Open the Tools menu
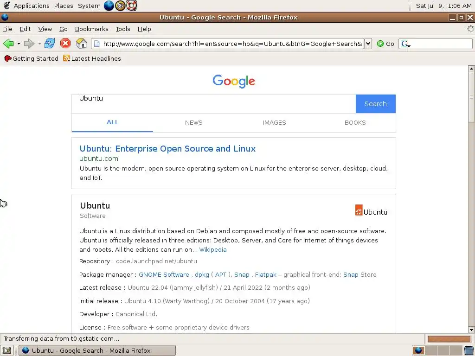 122,29
